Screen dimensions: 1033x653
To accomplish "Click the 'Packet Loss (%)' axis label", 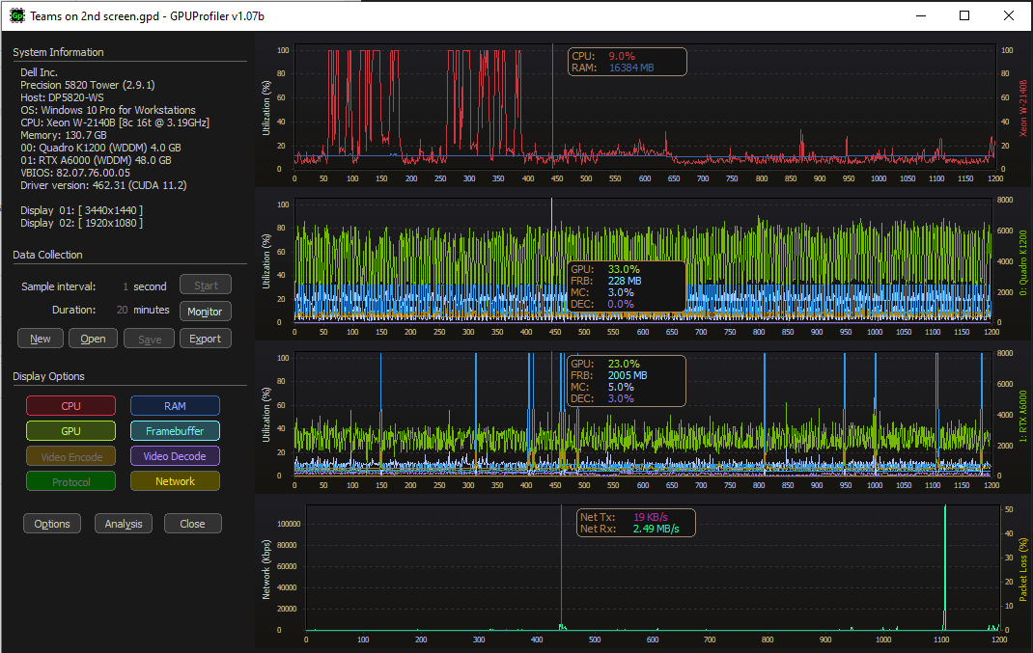I will pyautogui.click(x=1022, y=569).
